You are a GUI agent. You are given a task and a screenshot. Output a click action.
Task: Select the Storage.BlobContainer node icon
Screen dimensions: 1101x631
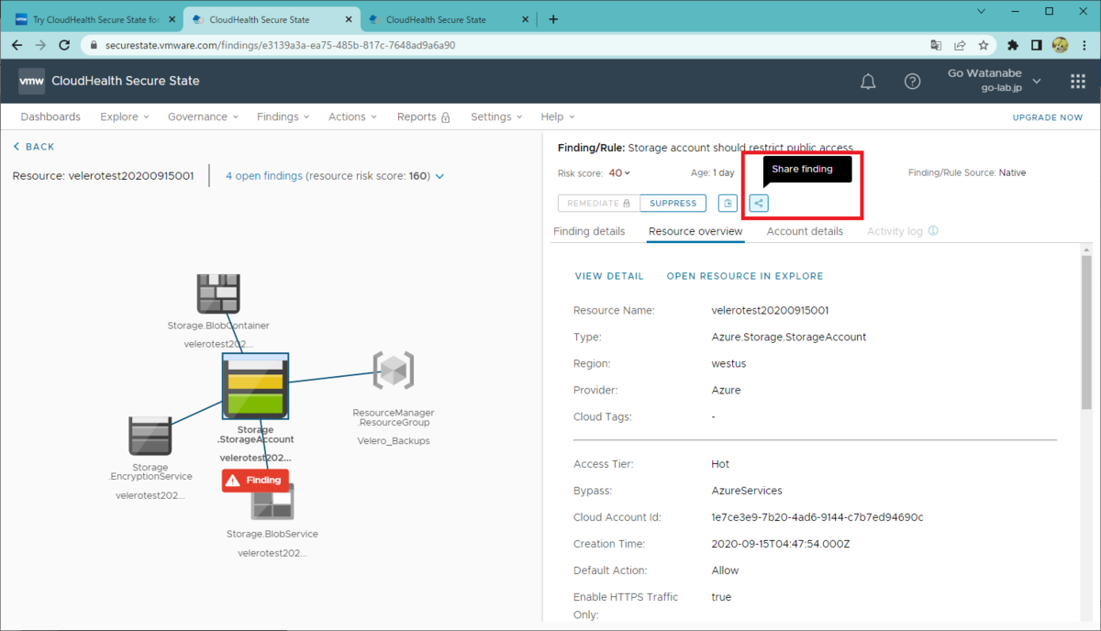coord(218,293)
